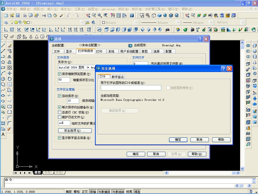Click the Help question mark toolbar icon
Screen dimensions: 258x194
132,15
